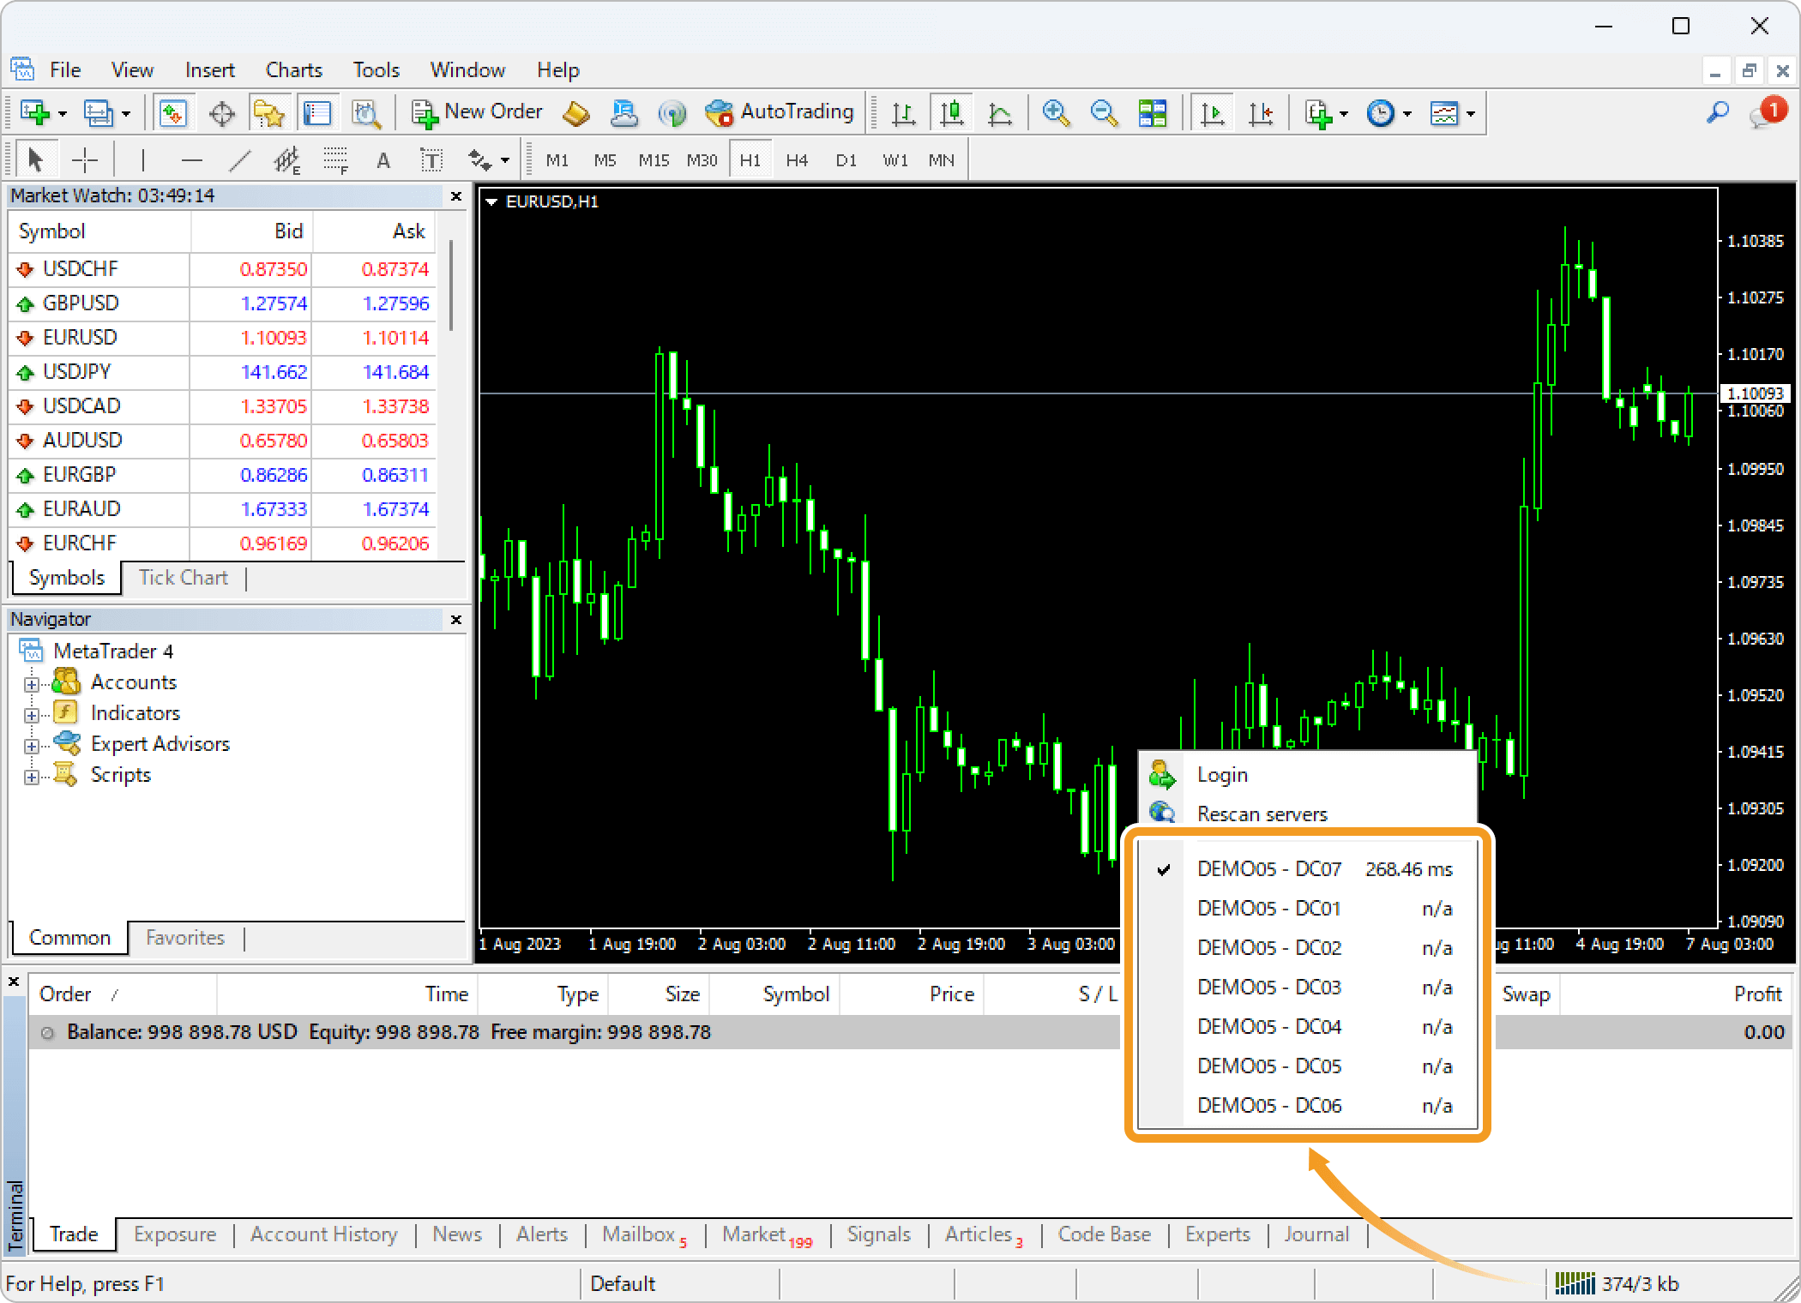Select the DEMO05 - DC03 server
1801x1303 pixels.
pyautogui.click(x=1268, y=988)
